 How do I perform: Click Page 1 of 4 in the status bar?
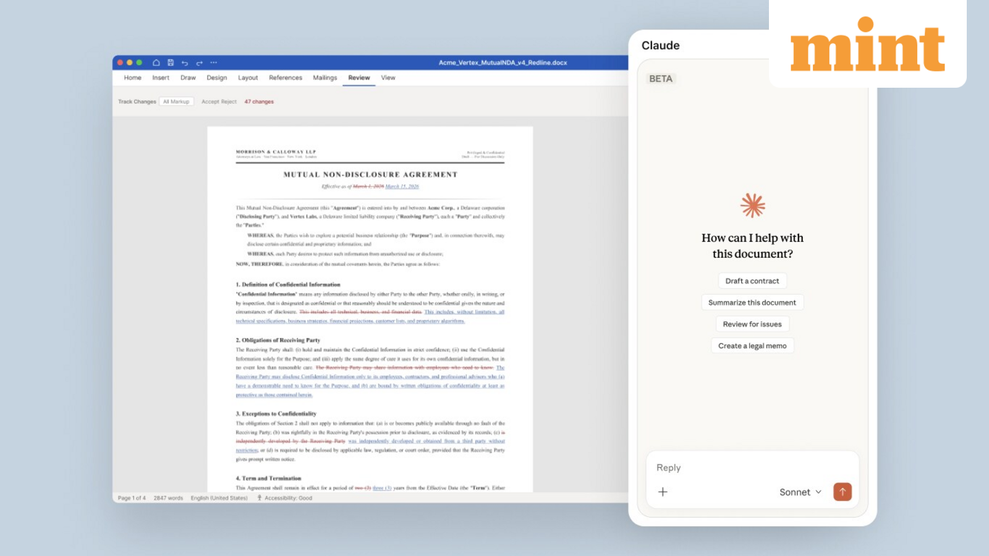pos(132,498)
